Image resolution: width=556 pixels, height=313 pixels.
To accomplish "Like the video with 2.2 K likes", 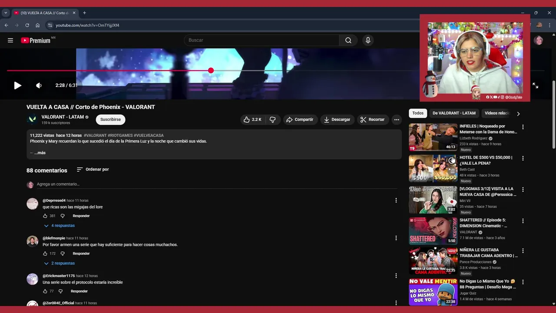I will [x=252, y=120].
